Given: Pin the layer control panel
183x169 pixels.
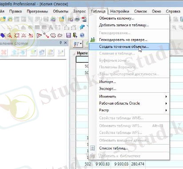Looking at the screenshot, I should pyautogui.click(x=60, y=43).
